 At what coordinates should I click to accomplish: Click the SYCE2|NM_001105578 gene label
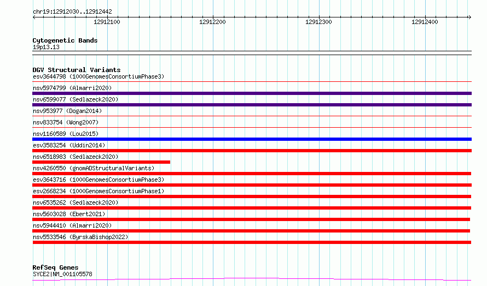click(x=62, y=274)
